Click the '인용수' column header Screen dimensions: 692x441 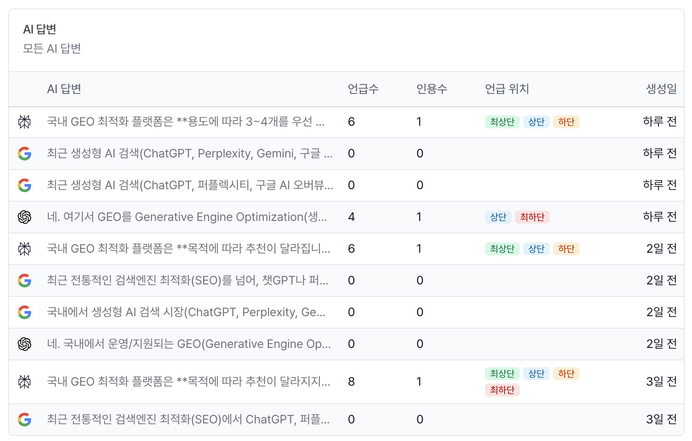click(x=432, y=89)
